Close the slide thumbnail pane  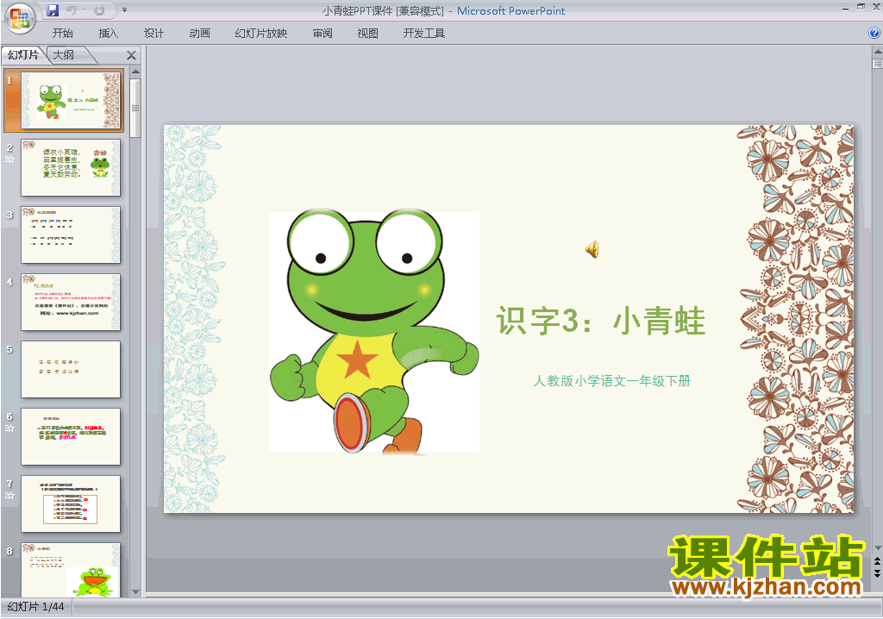(x=131, y=55)
